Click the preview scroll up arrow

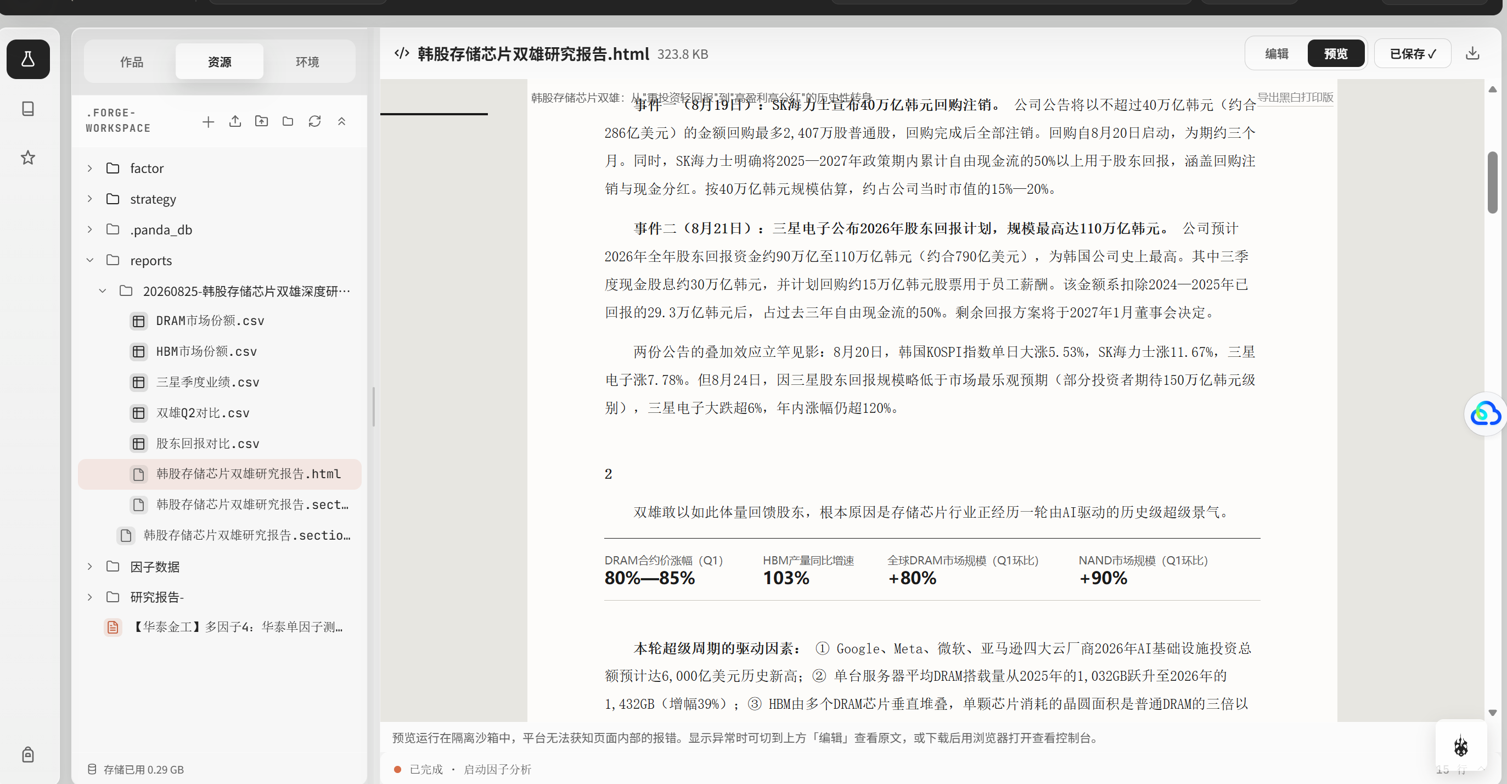[1492, 89]
